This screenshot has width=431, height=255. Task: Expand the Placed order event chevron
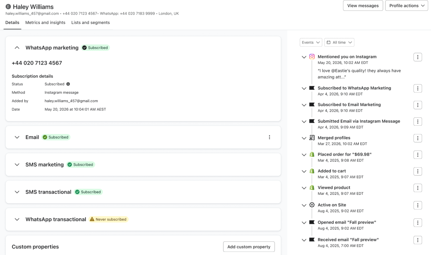(x=304, y=155)
